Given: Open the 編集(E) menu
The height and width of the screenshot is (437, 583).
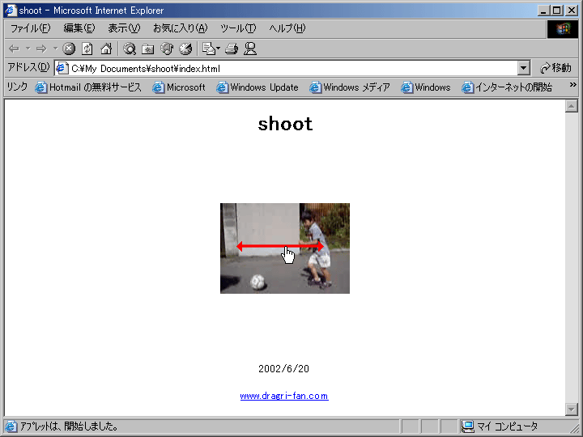Looking at the screenshot, I should click(x=79, y=28).
